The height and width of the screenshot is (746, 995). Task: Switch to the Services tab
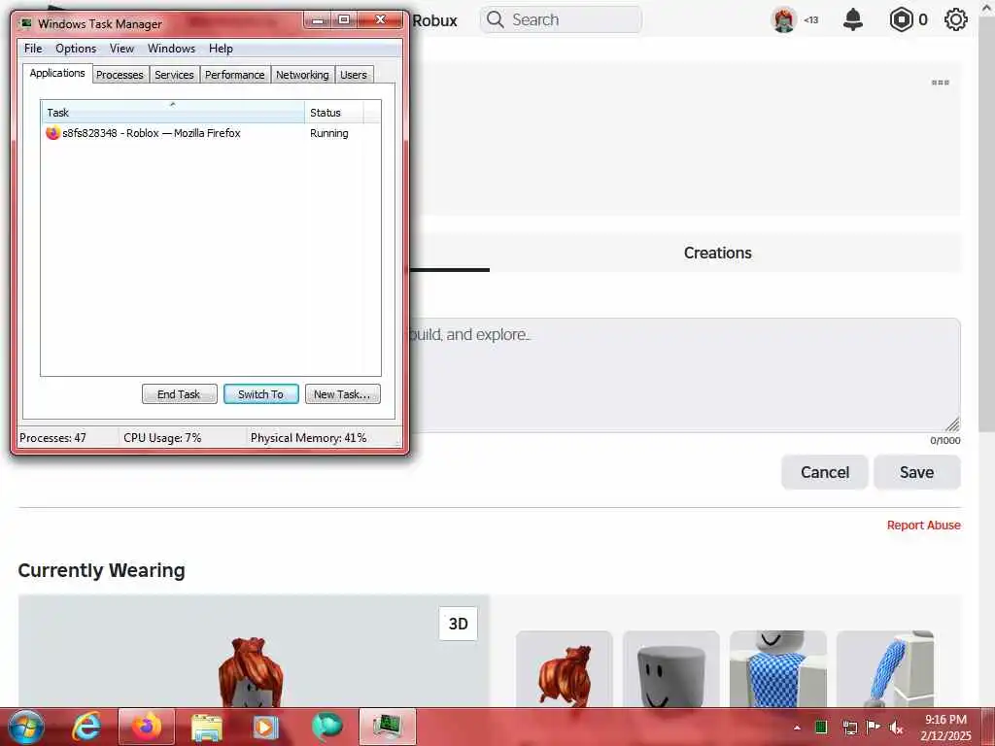(174, 75)
